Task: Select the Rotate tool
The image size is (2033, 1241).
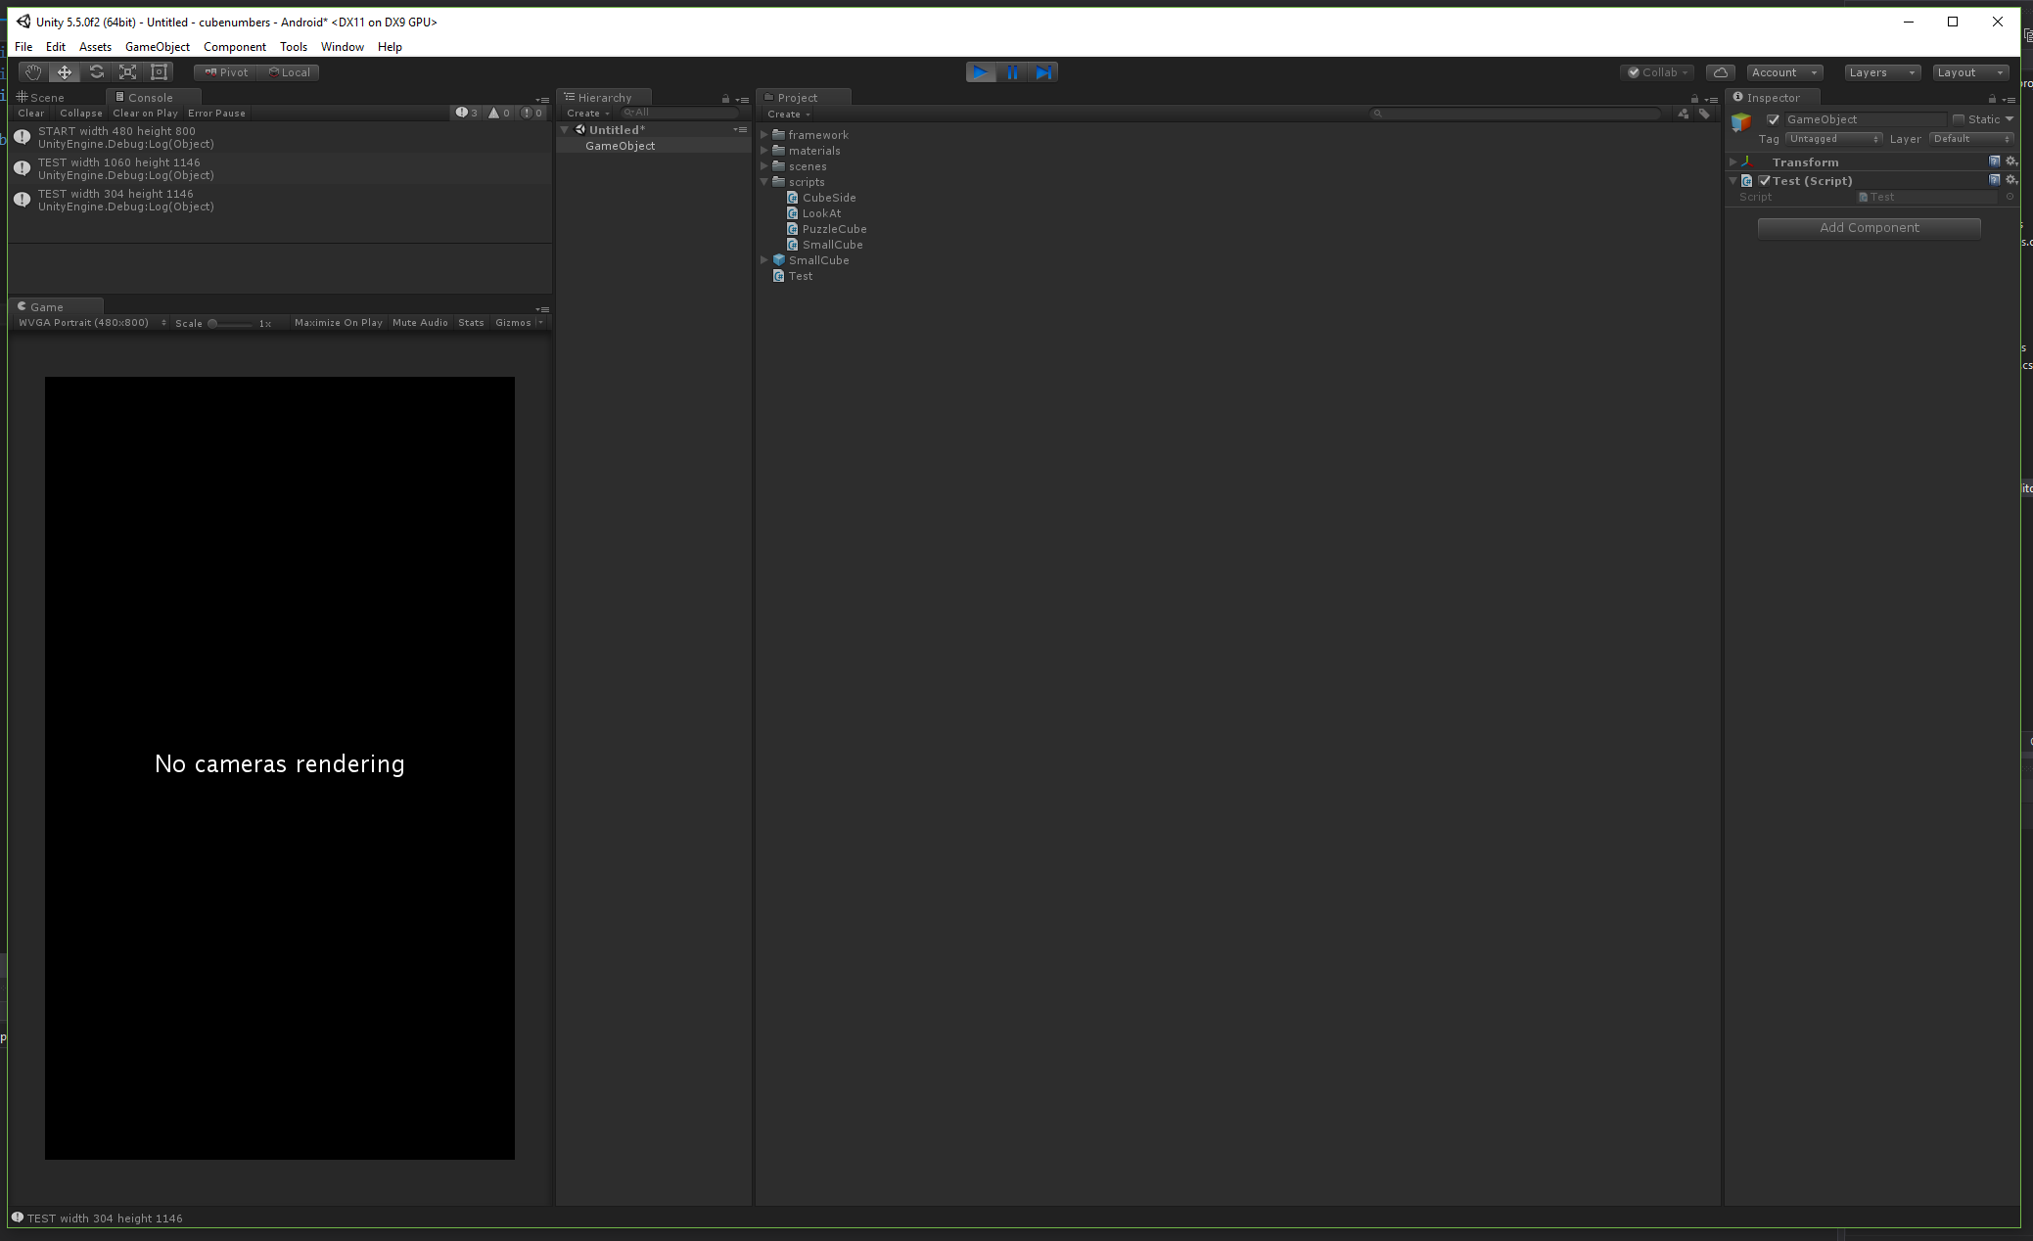Action: (x=96, y=71)
